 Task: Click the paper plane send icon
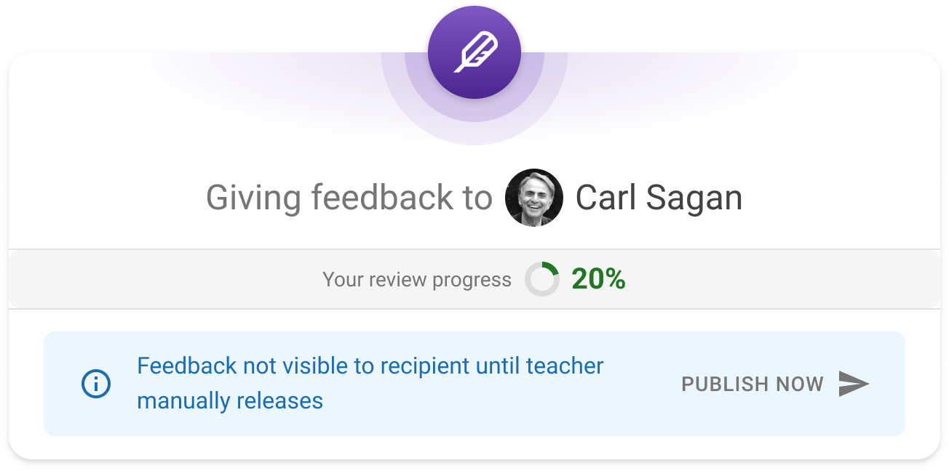click(x=854, y=384)
